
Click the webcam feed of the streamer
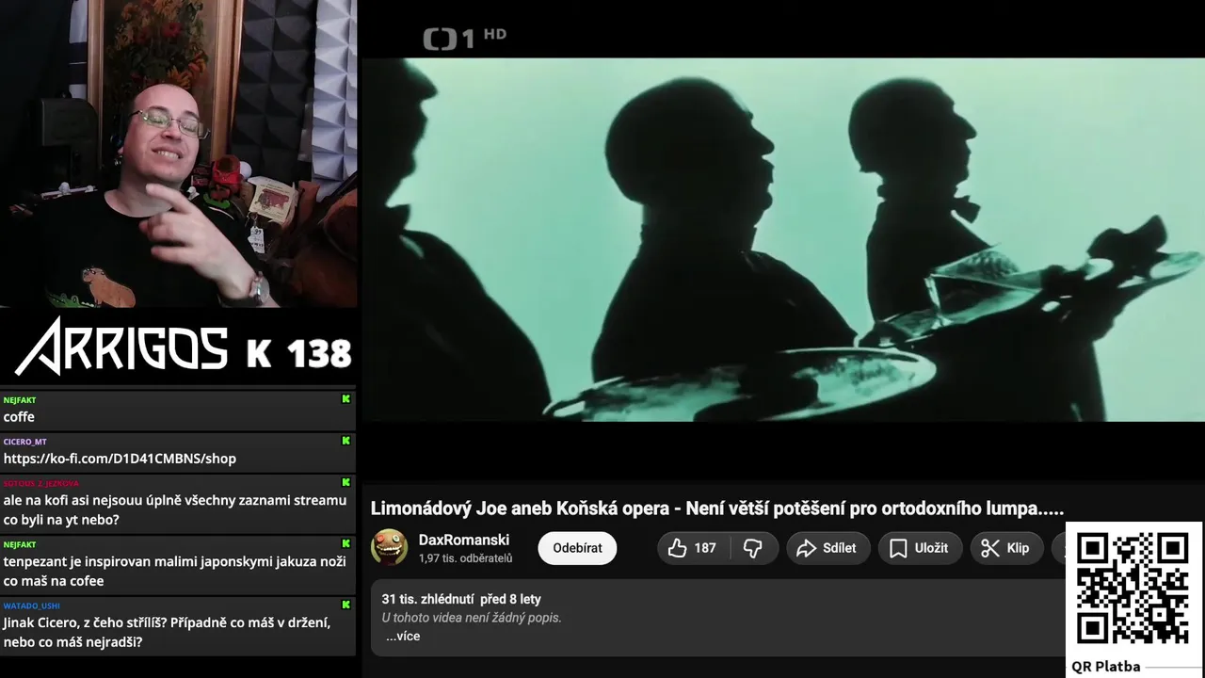(179, 153)
